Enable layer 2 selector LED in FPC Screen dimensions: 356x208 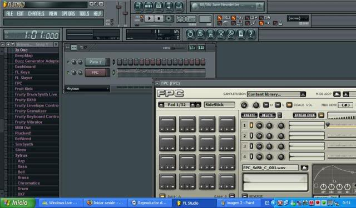[251, 135]
